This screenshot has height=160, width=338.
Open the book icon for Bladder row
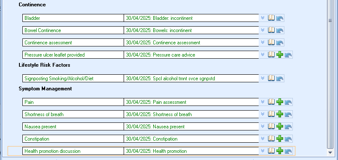(271, 18)
